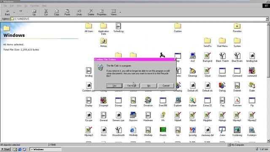Select the Houndstooth bitmap icon
Viewport: 270px width, 152px height.
pos(119,131)
